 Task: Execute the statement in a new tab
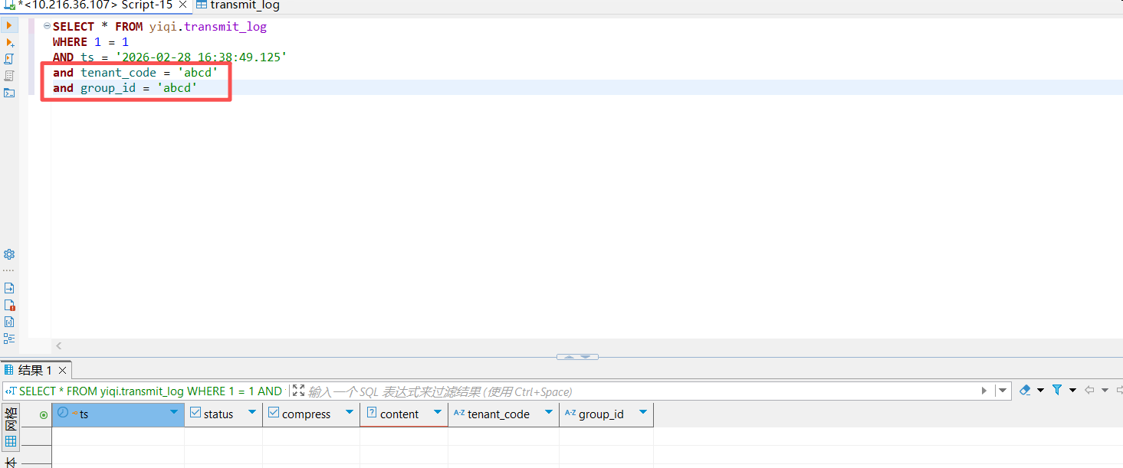[9, 43]
